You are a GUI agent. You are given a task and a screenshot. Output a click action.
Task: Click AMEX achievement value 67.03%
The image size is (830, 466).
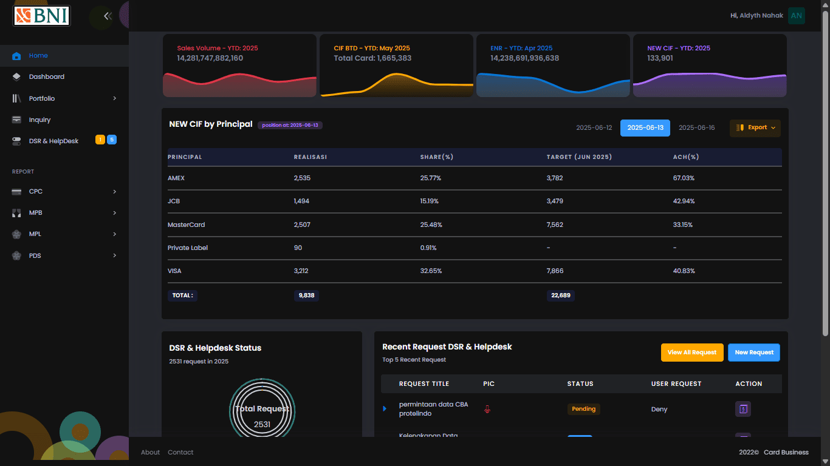tap(684, 178)
